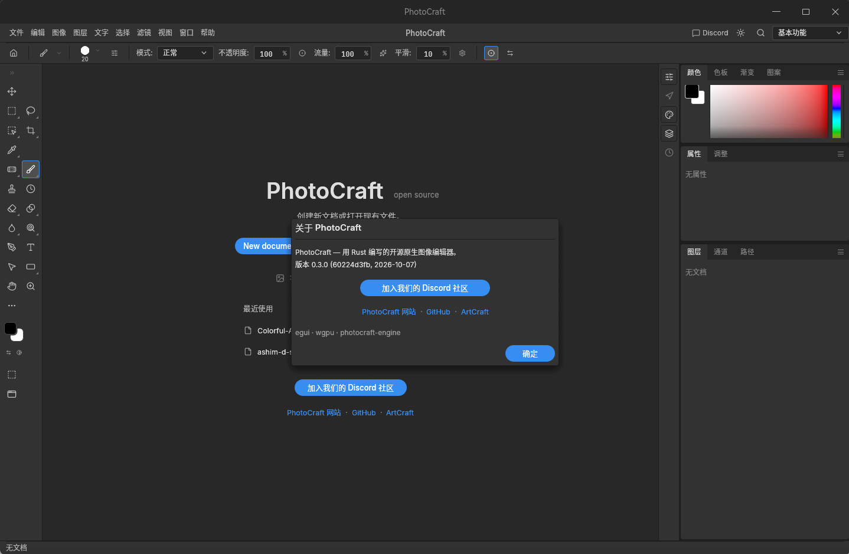Select the Text tool
Viewport: 849px width, 554px height.
pyautogui.click(x=31, y=247)
